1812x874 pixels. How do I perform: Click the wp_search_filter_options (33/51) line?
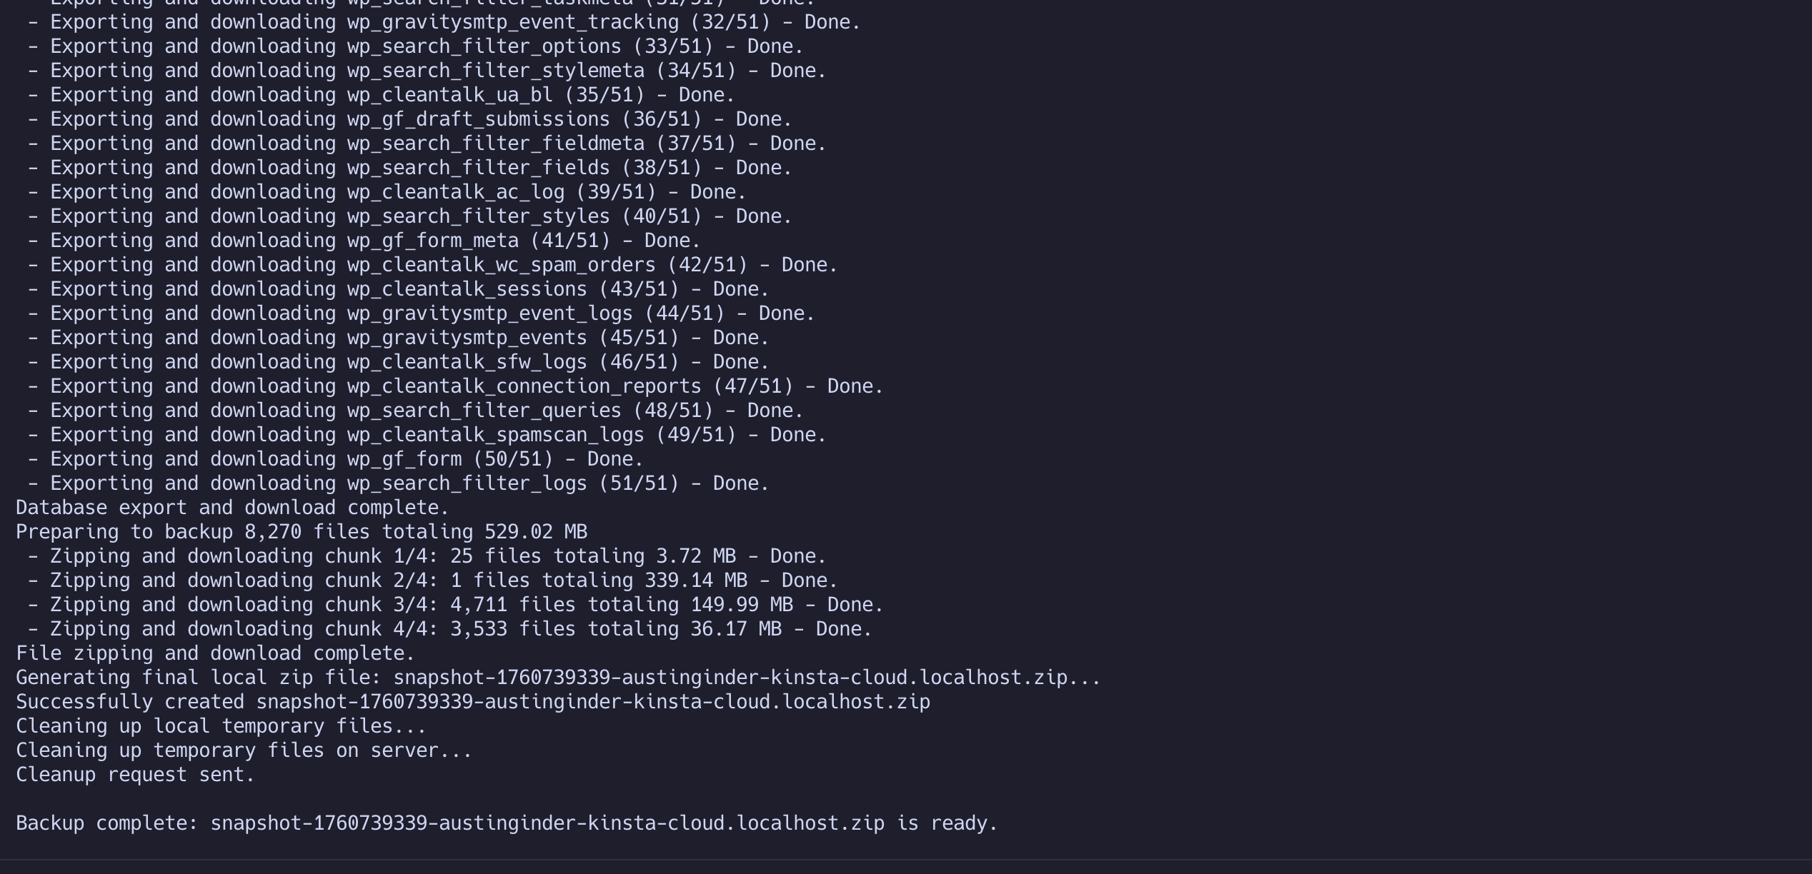click(x=414, y=47)
